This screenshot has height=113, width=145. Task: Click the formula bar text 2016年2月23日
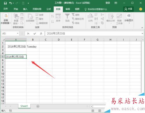coord(56,34)
